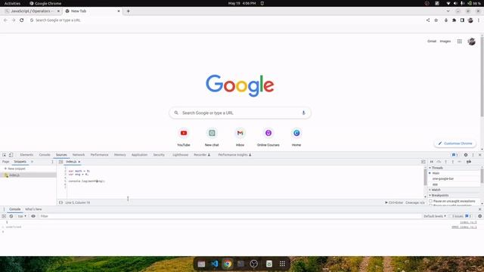The image size is (484, 272).
Task: Click the console sidebar toggle icon
Action: [4, 216]
